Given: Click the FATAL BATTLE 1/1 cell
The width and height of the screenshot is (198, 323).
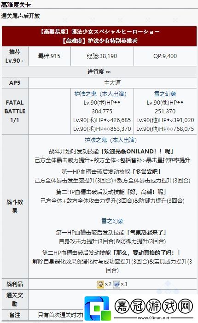Looking at the screenshot, I should click(x=15, y=111).
